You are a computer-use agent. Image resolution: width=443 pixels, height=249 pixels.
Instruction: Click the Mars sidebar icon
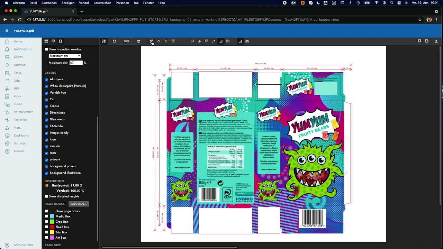click(x=7, y=128)
